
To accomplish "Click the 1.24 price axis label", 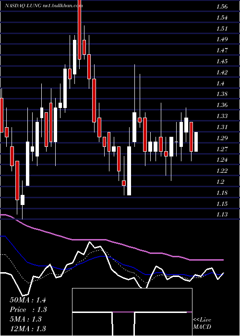I will click(222, 160).
